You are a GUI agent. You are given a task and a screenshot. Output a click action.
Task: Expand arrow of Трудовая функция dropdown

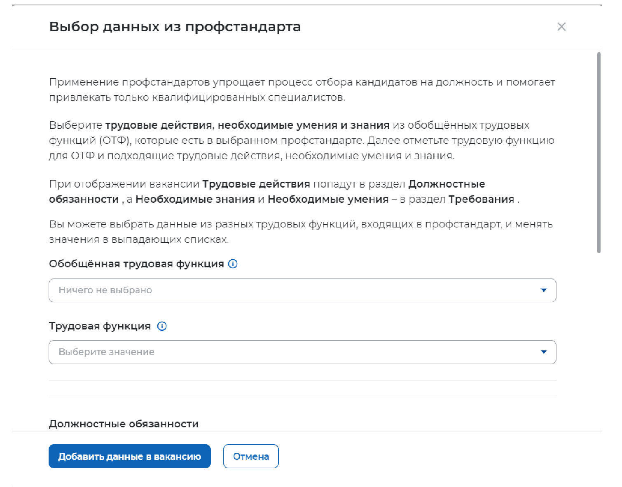point(543,352)
